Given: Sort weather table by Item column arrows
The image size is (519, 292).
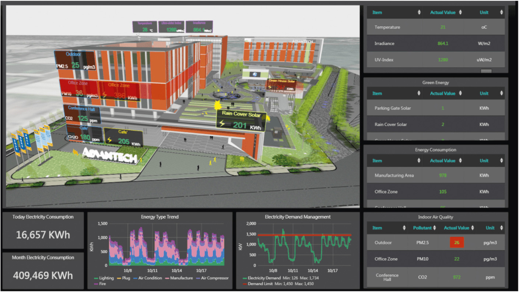Looking at the screenshot, I should 419,13.
